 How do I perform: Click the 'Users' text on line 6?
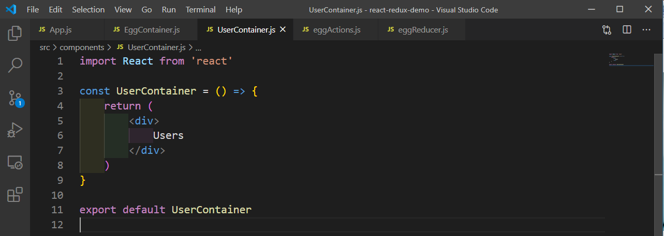(168, 135)
